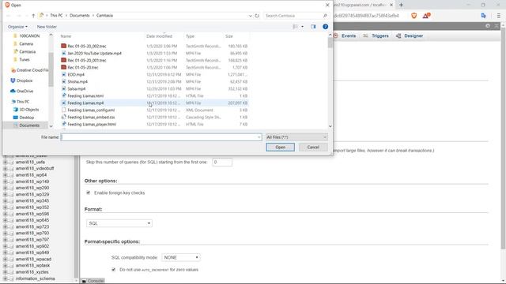
Task: Open a new browser tab with plus button
Action: pyautogui.click(x=401, y=5)
